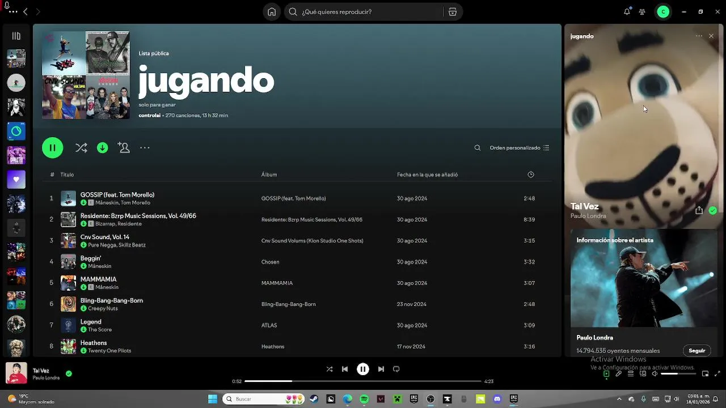Screen dimensions: 726x408
Task: Toggle shuffle in the bottom player bar
Action: coord(330,369)
